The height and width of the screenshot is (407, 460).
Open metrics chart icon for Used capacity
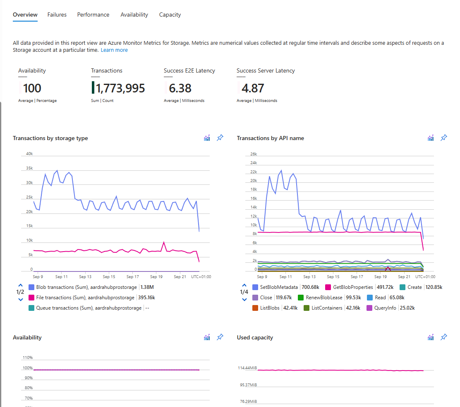tap(431, 337)
